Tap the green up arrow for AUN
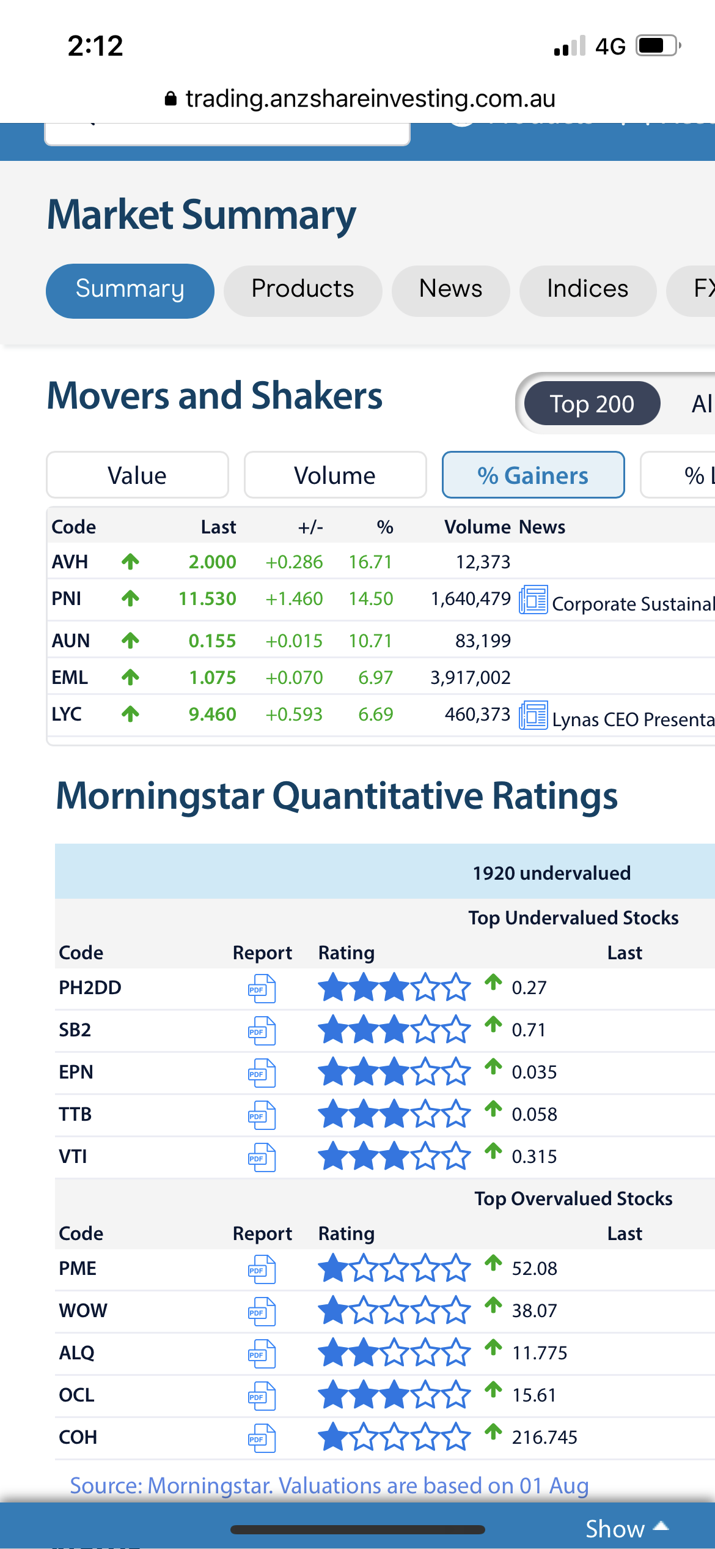715x1549 pixels. point(130,640)
